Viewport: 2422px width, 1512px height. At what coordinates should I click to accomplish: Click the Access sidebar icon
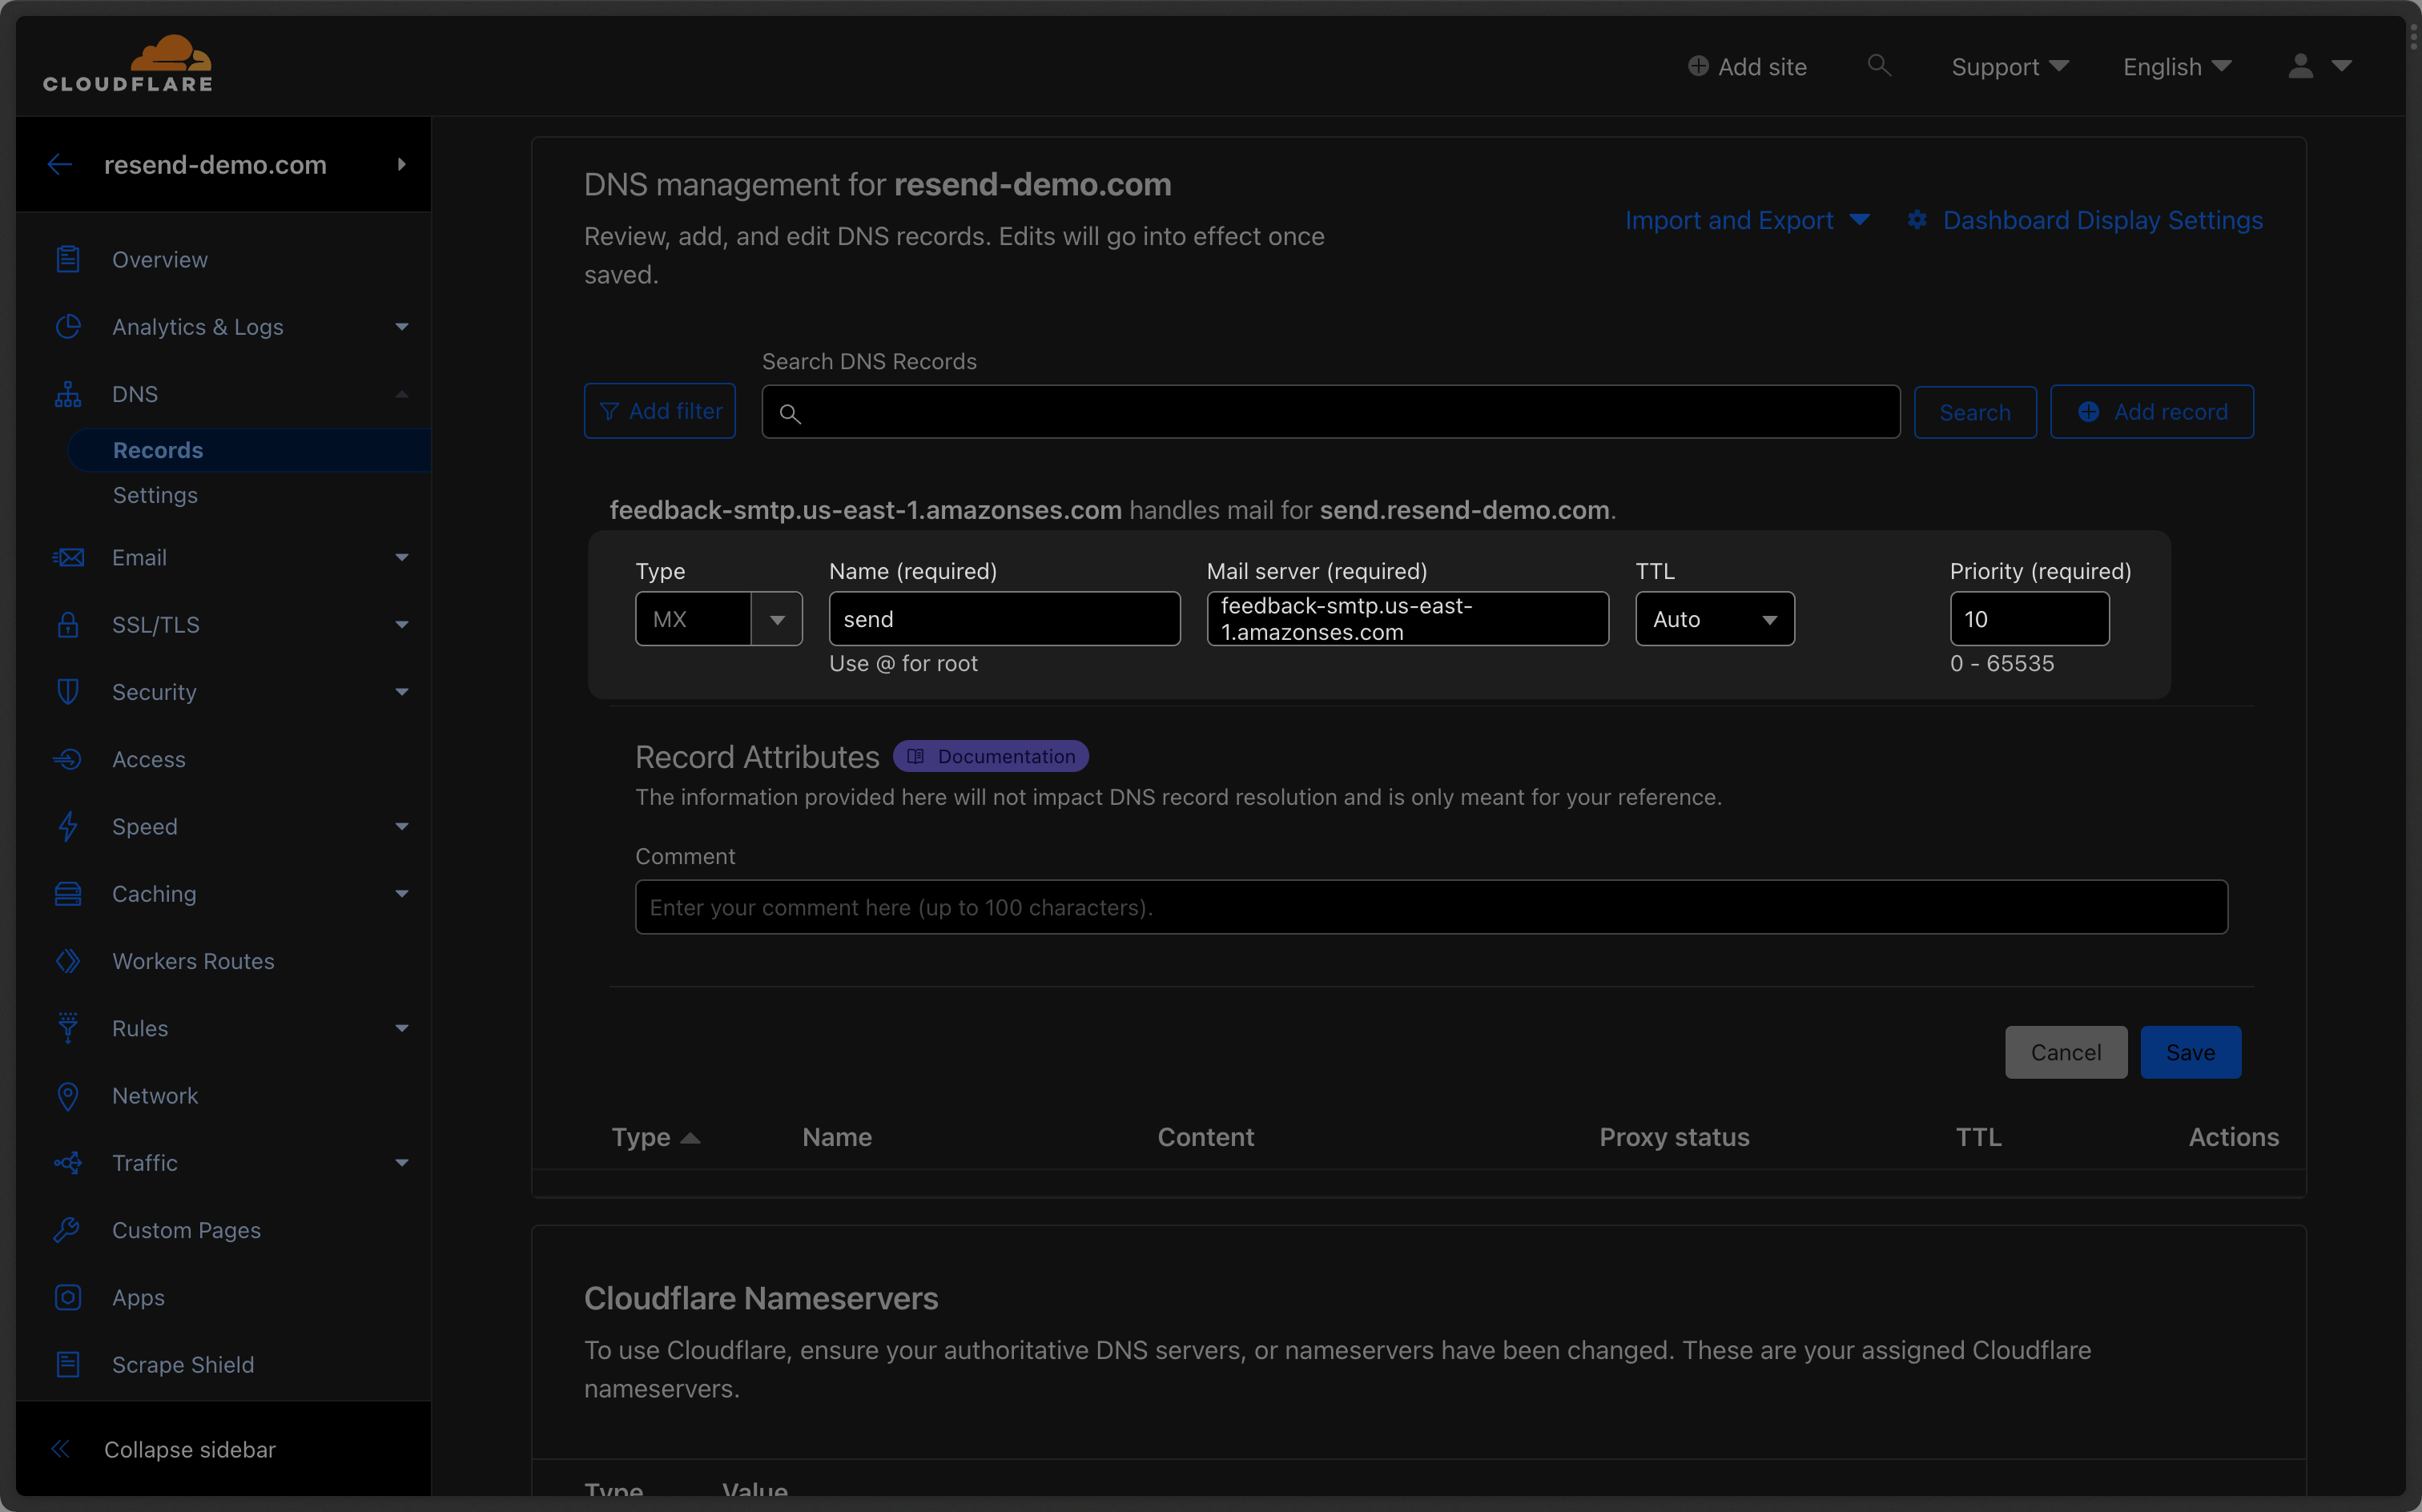(x=68, y=759)
